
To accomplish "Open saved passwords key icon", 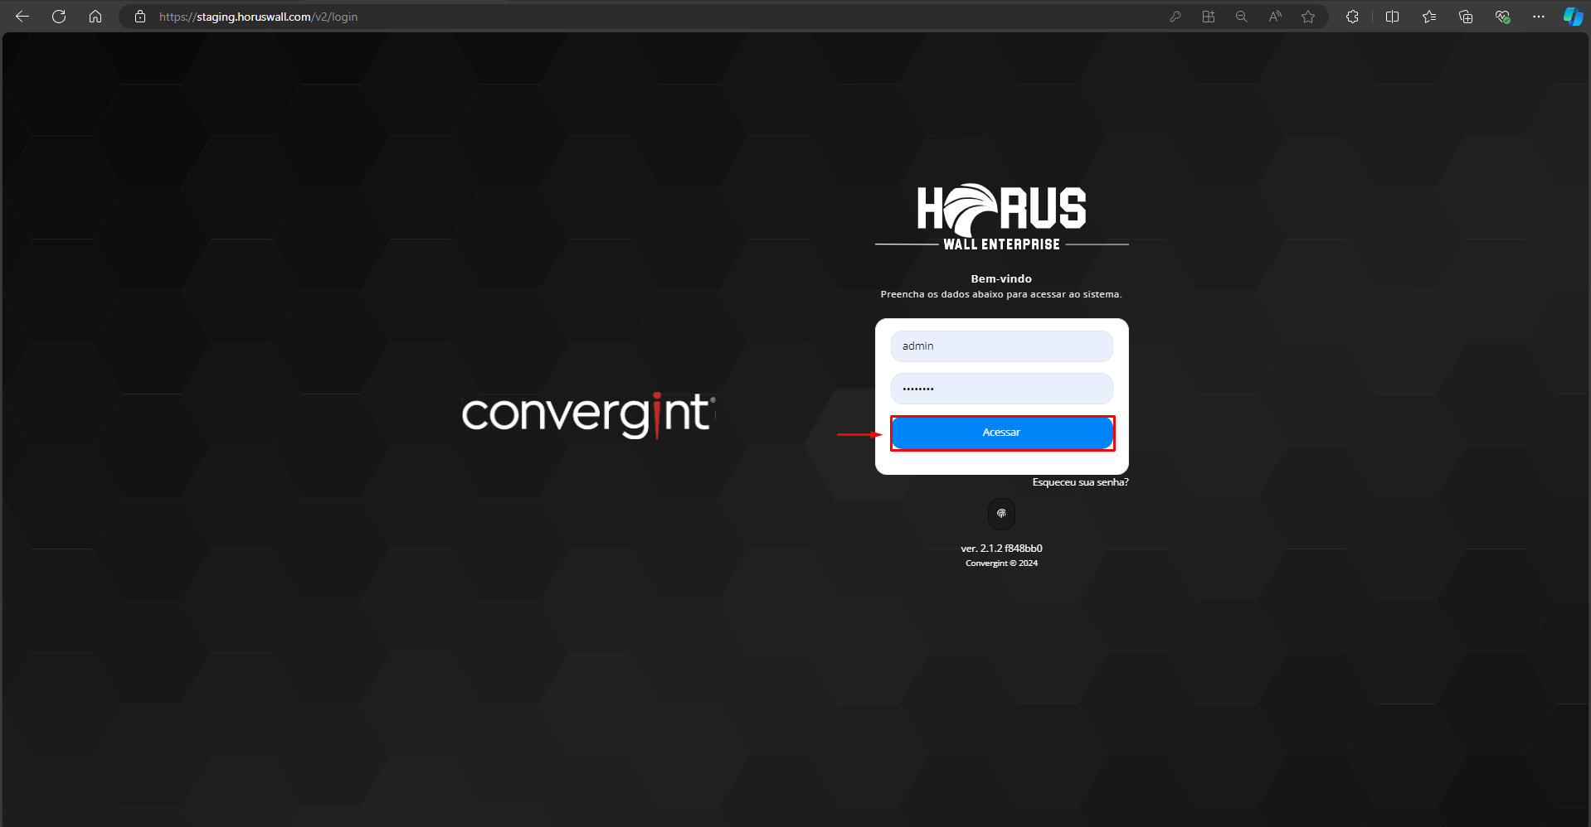I will point(1175,16).
